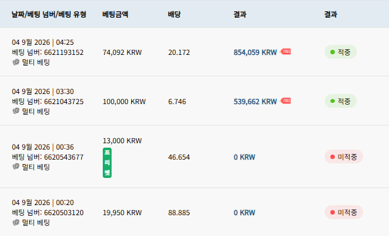Click odds value 46.654
389x236 pixels.
pos(179,157)
